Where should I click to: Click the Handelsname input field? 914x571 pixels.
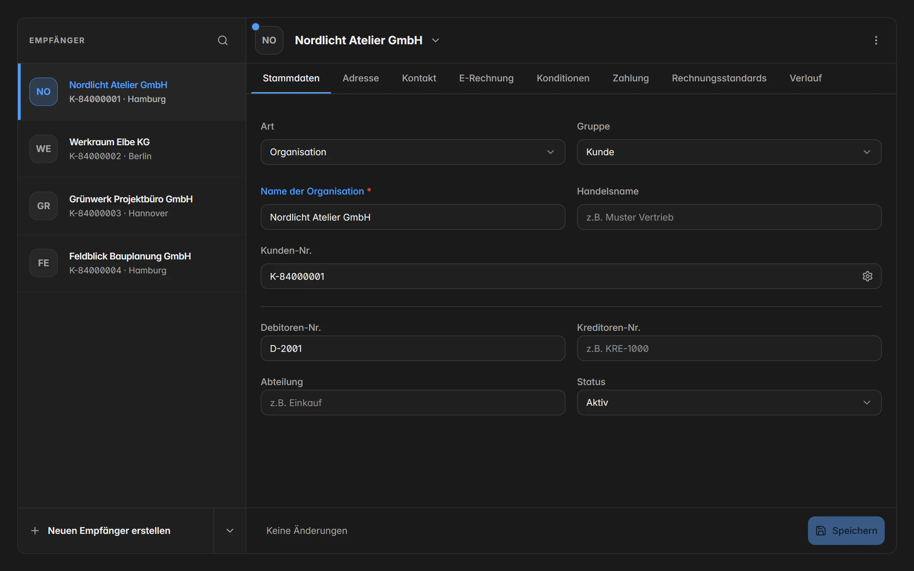(x=729, y=217)
